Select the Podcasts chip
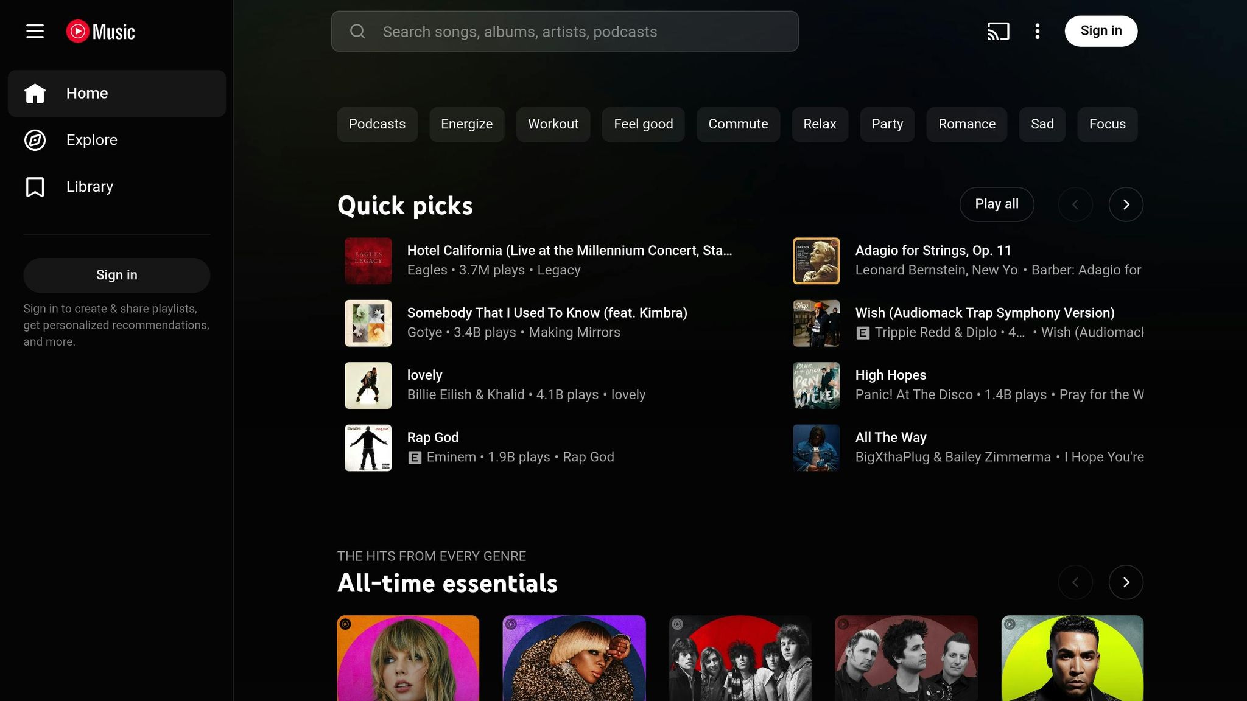Screen dimensions: 1247x701 pos(377,124)
